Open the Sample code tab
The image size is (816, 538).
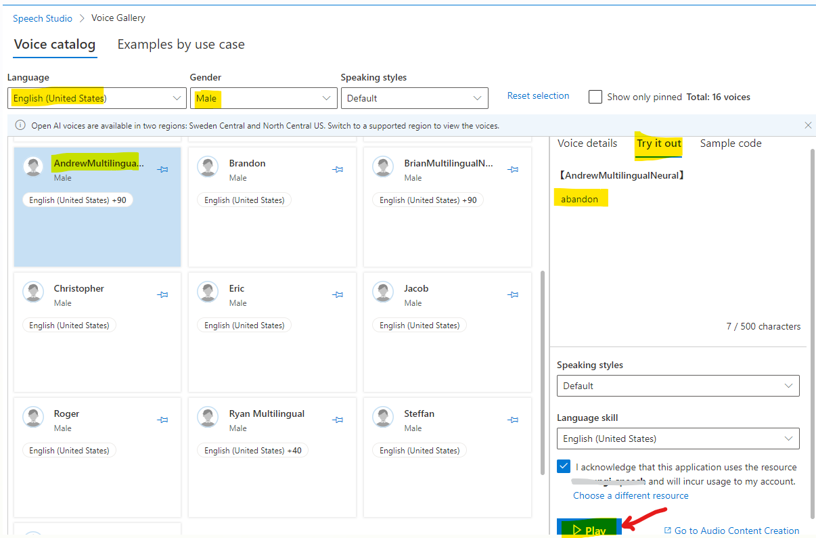pyautogui.click(x=731, y=143)
